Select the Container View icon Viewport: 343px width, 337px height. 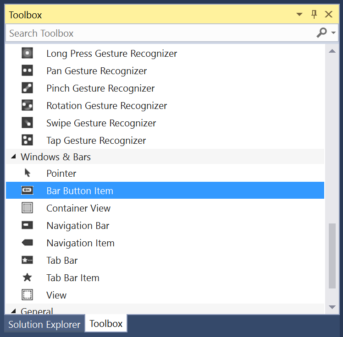[x=27, y=208]
